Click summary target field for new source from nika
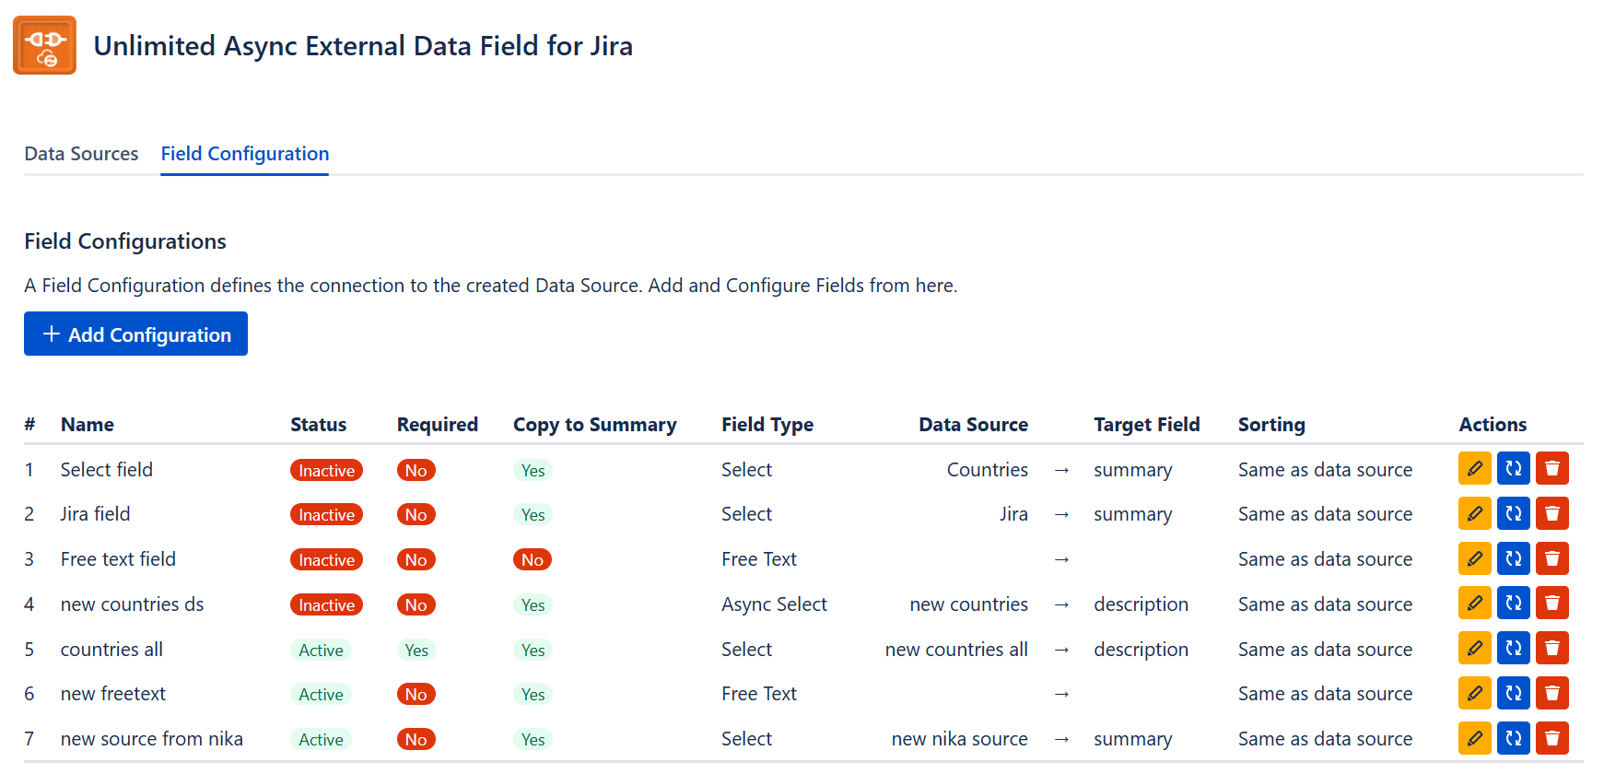This screenshot has width=1604, height=774. coord(1133,739)
